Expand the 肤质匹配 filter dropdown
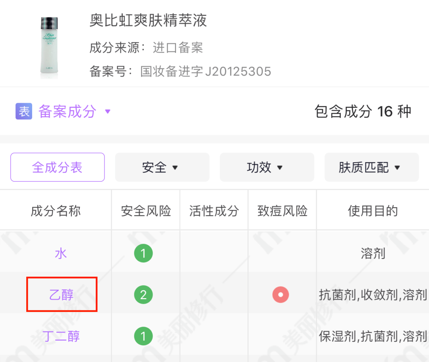Screen dimensions: 429x362 371,167
